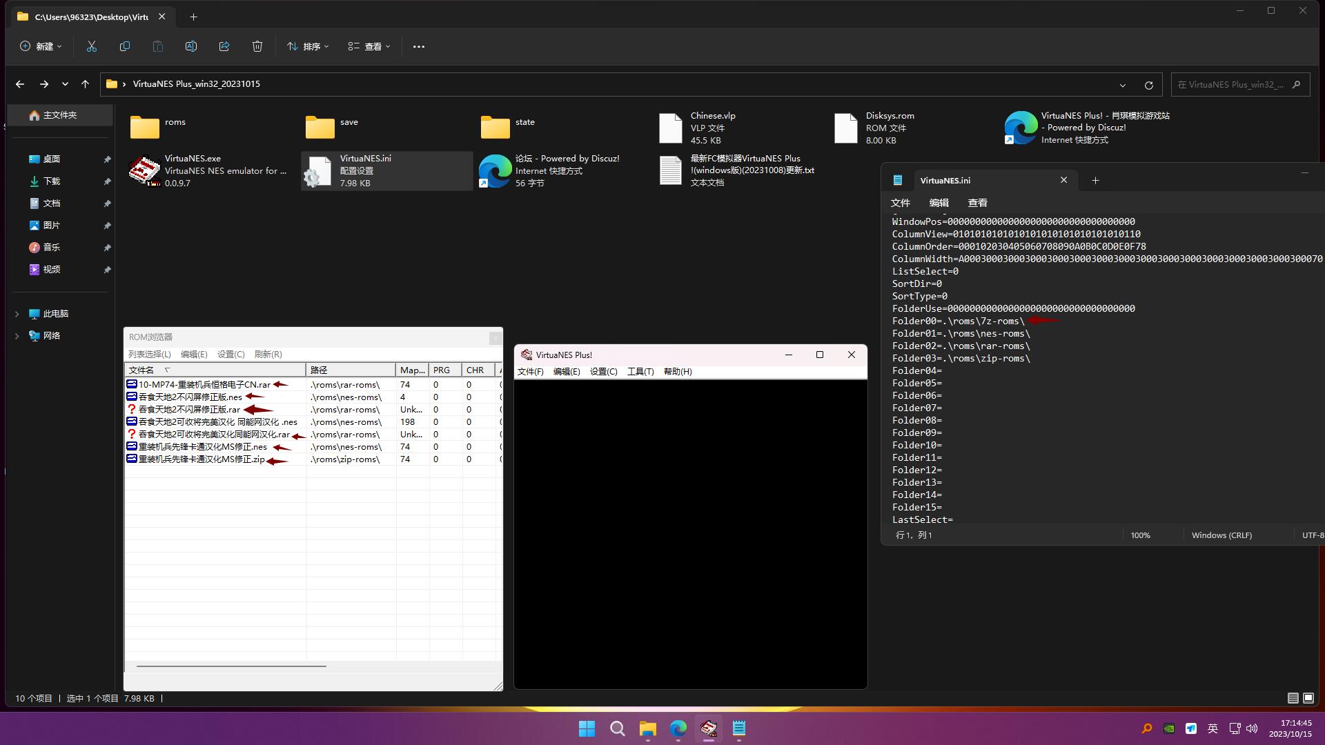This screenshot has height=745, width=1325.
Task: Open 文件(F) menu in VirtuaNES Plus
Action: coord(531,372)
